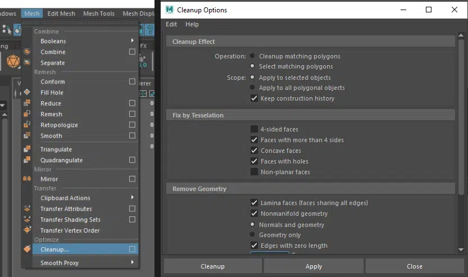
Task: Click the Remesh icon
Action: click(27, 113)
